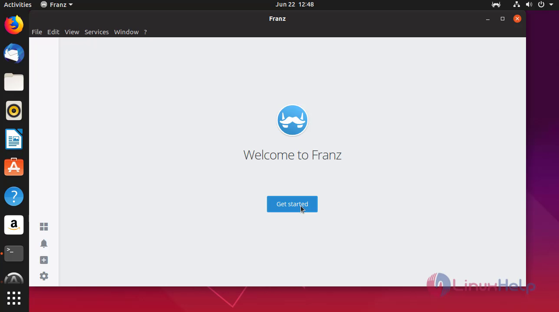Open Amazon launcher from the dock
The width and height of the screenshot is (559, 312).
point(14,225)
